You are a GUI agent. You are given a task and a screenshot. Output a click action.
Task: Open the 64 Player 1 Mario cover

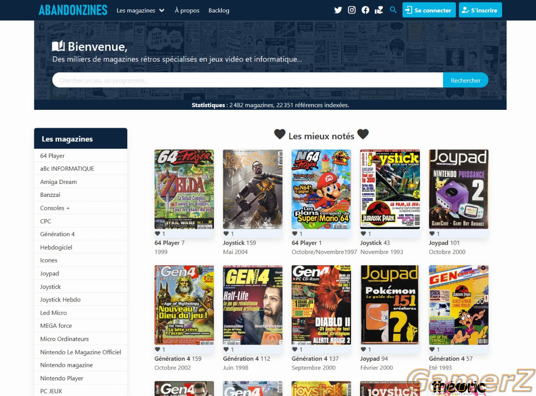tap(321, 189)
